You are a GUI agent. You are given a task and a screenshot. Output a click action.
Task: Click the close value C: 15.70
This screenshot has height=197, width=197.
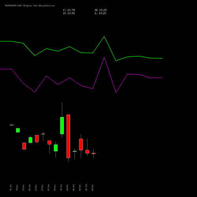[x=69, y=10]
